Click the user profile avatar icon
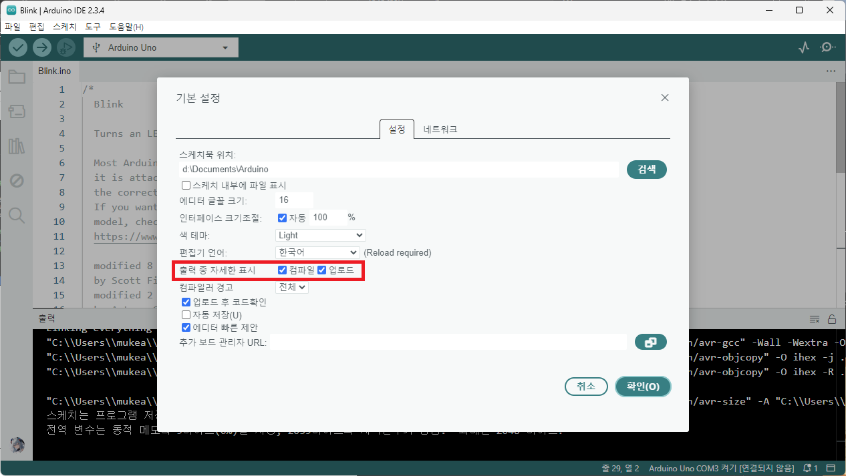This screenshot has height=476, width=846. (18, 445)
